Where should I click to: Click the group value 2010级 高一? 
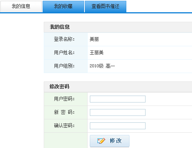pyautogui.click(x=102, y=66)
